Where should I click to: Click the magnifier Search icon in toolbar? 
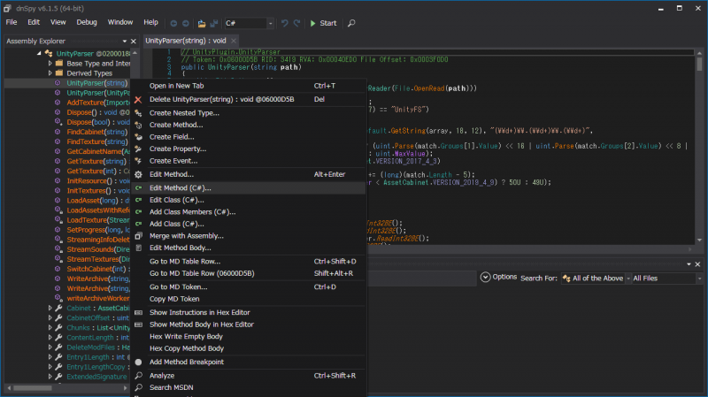click(x=351, y=22)
